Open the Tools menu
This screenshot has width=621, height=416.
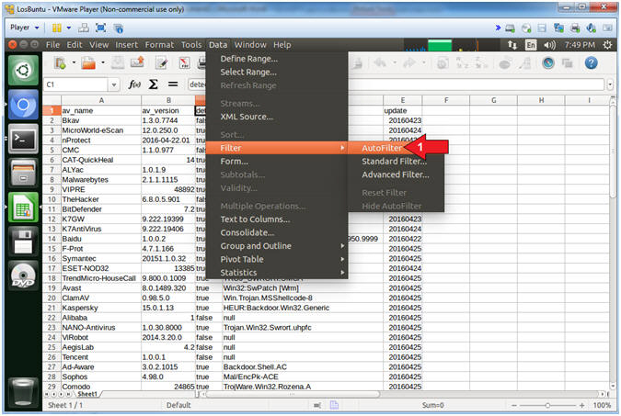coord(191,45)
